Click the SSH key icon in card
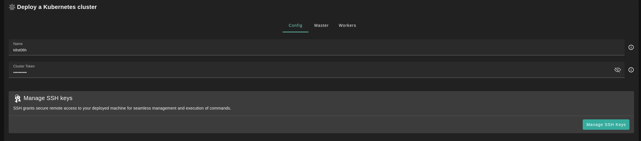Image resolution: width=641 pixels, height=141 pixels. 18,98
